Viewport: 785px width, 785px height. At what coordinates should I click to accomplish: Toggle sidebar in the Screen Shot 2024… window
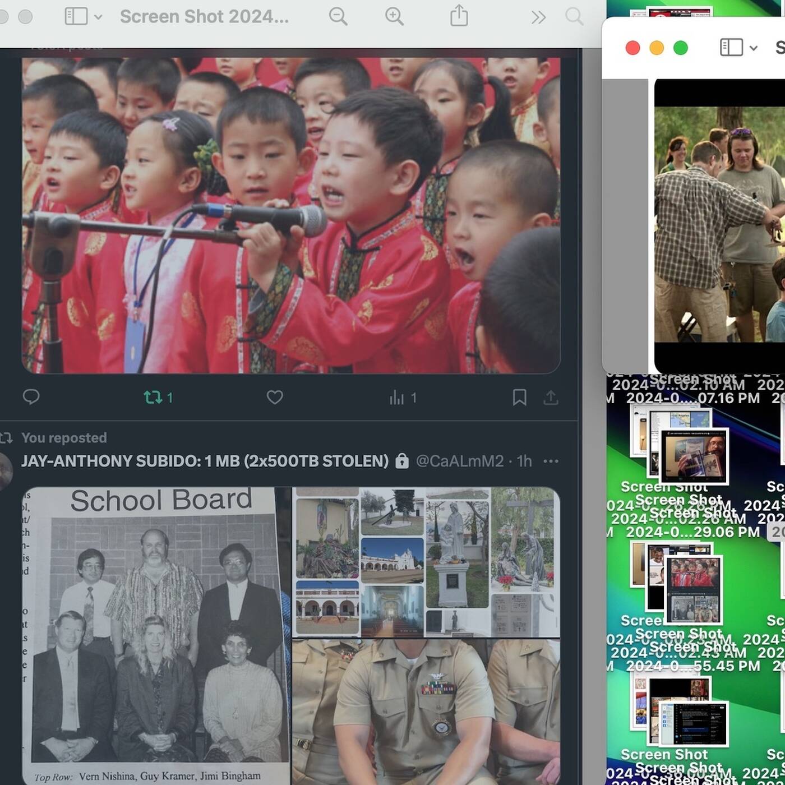click(x=76, y=16)
